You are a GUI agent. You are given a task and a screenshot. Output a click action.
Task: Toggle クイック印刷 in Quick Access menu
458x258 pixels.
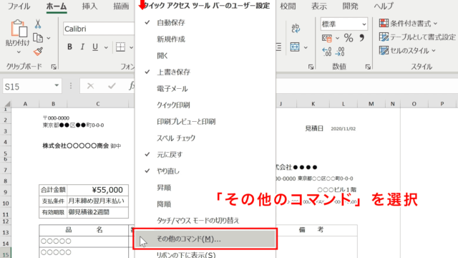tap(205, 105)
